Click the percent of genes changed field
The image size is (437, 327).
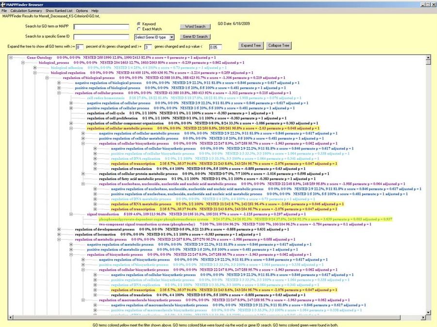[x=80, y=47]
